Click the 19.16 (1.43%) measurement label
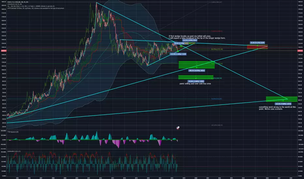 [190, 40]
